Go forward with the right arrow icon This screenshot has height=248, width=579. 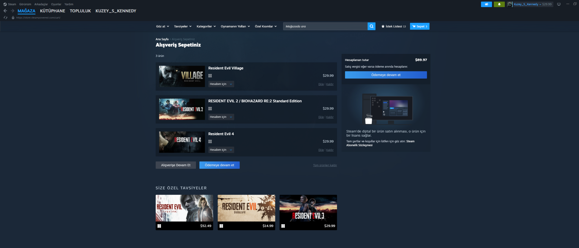(12, 11)
